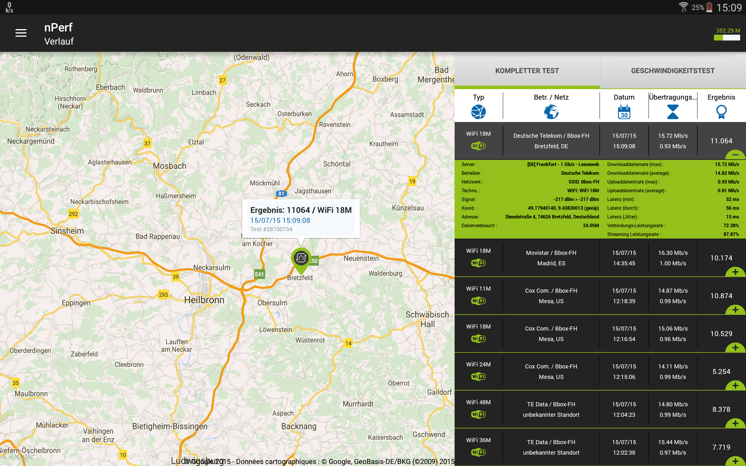Select the 8.378 result score
This screenshot has width=746, height=466.
pyautogui.click(x=721, y=409)
